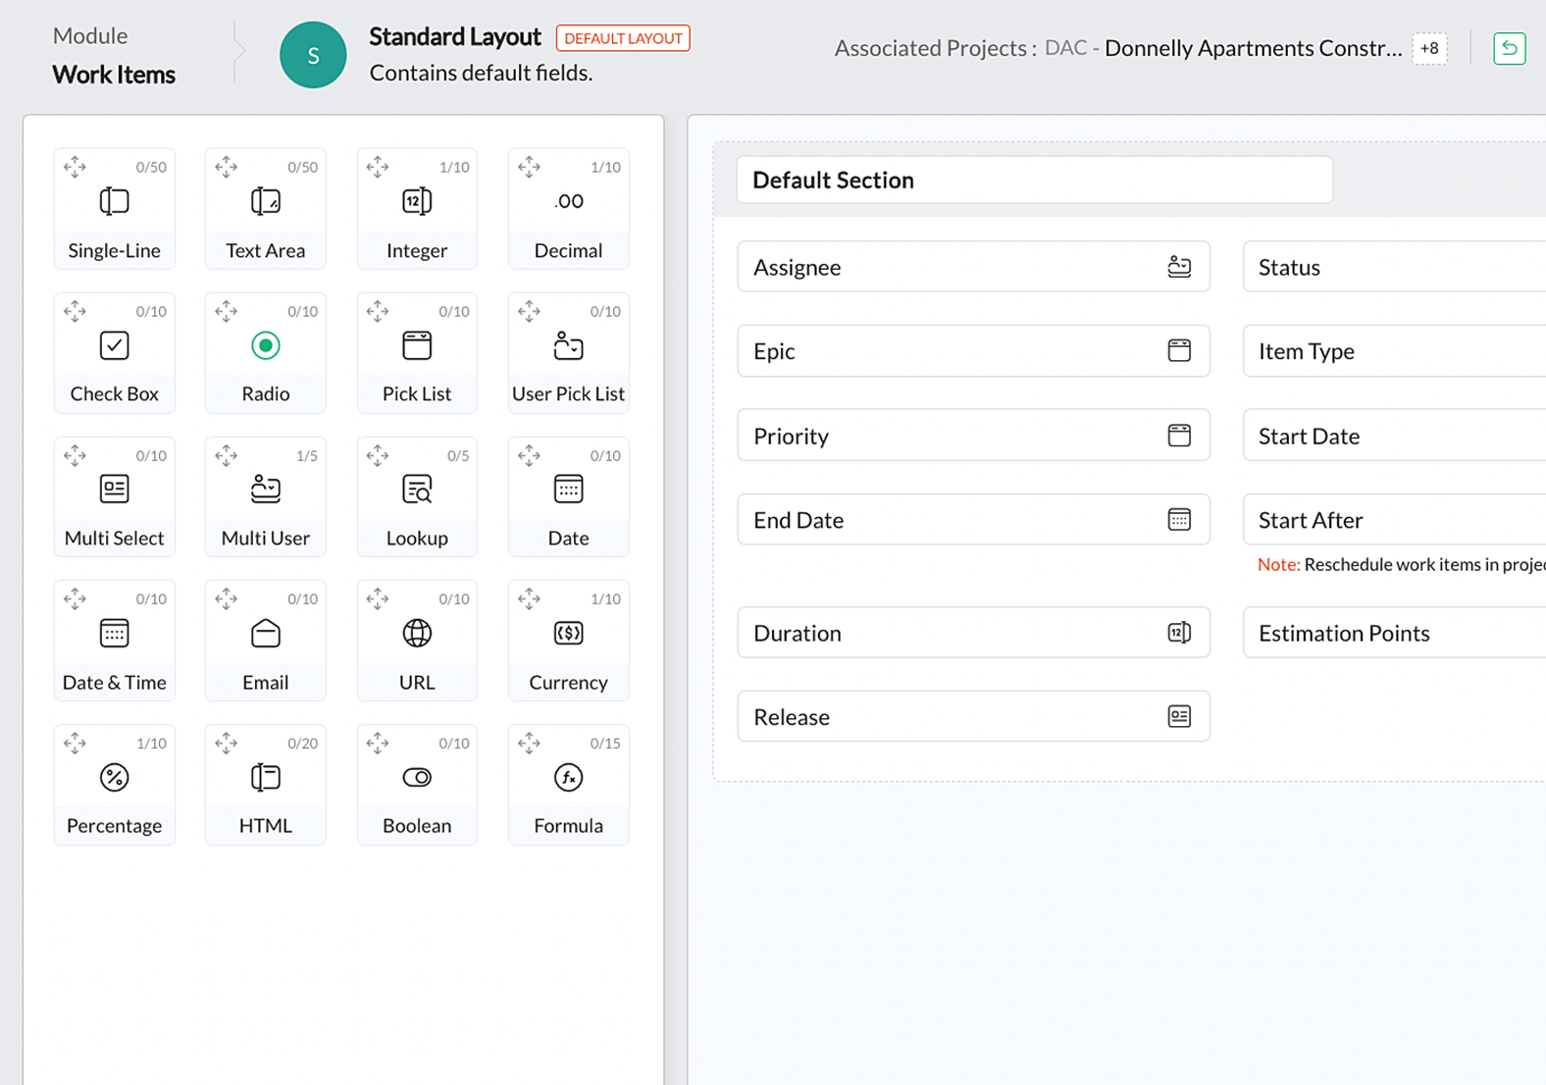The height and width of the screenshot is (1085, 1546).
Task: Click the move handle on Single-Line card
Action: coord(75,167)
